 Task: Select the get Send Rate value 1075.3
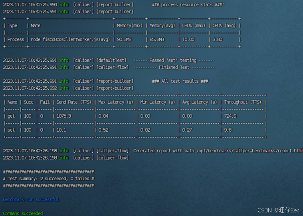point(64,116)
